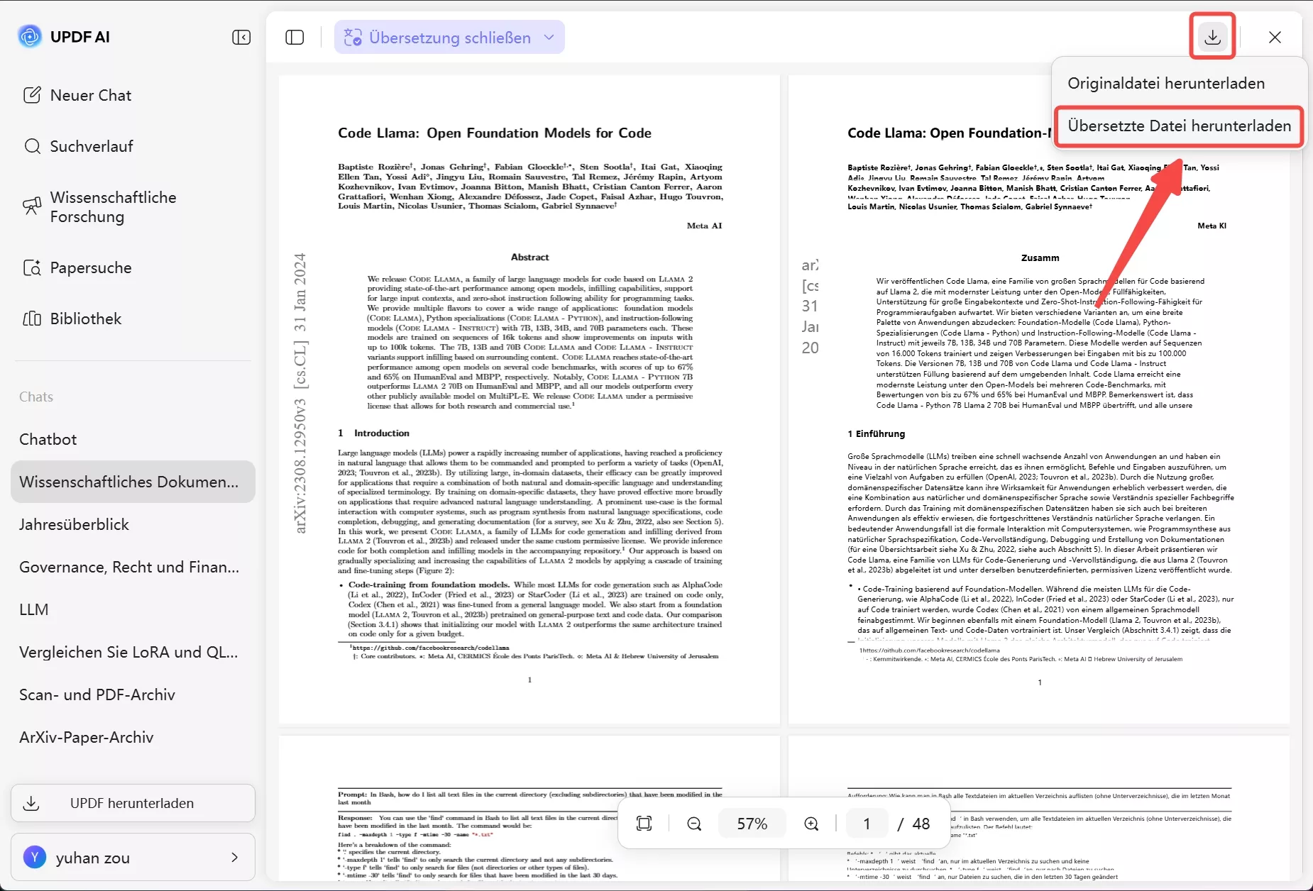Screen dimensions: 1313x891
Task: Click the 57% zoom level field
Action: click(752, 824)
